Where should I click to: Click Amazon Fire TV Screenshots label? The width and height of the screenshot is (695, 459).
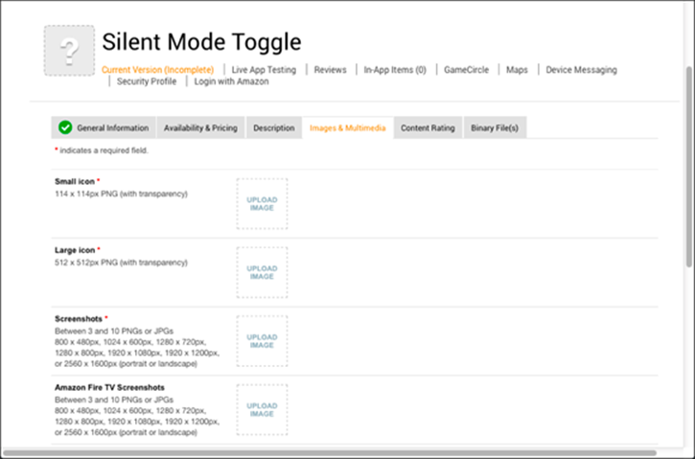click(109, 387)
